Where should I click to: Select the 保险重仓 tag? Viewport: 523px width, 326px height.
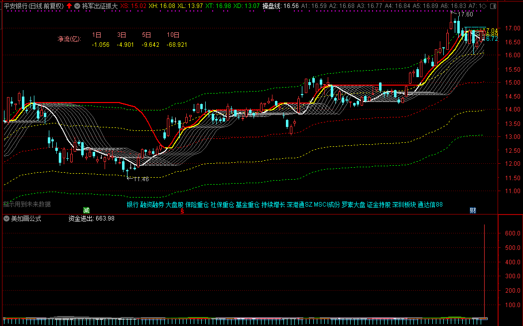[197, 205]
